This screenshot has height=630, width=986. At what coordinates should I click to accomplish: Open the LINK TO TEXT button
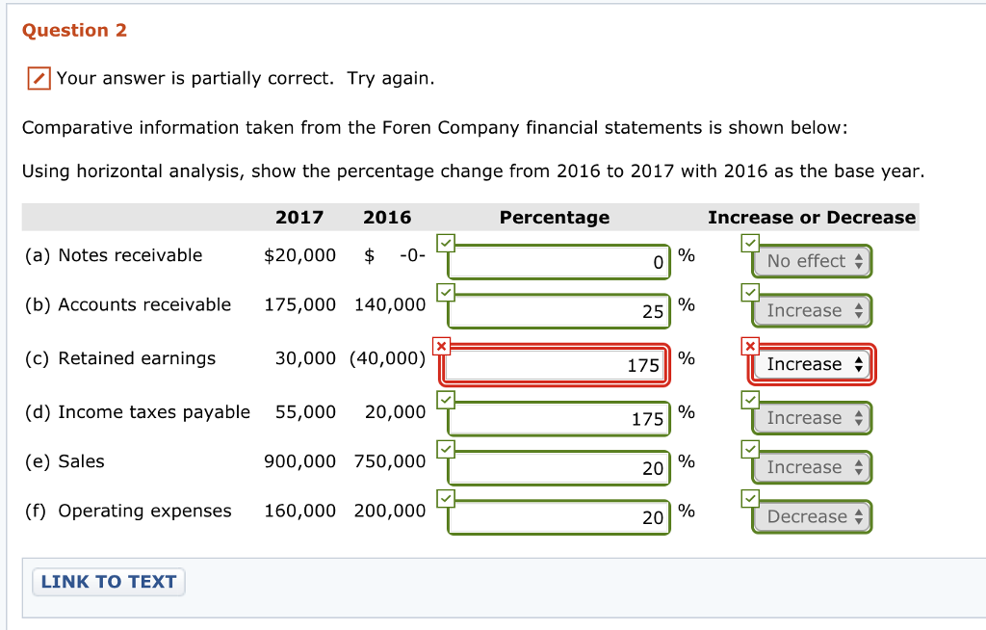pos(109,582)
